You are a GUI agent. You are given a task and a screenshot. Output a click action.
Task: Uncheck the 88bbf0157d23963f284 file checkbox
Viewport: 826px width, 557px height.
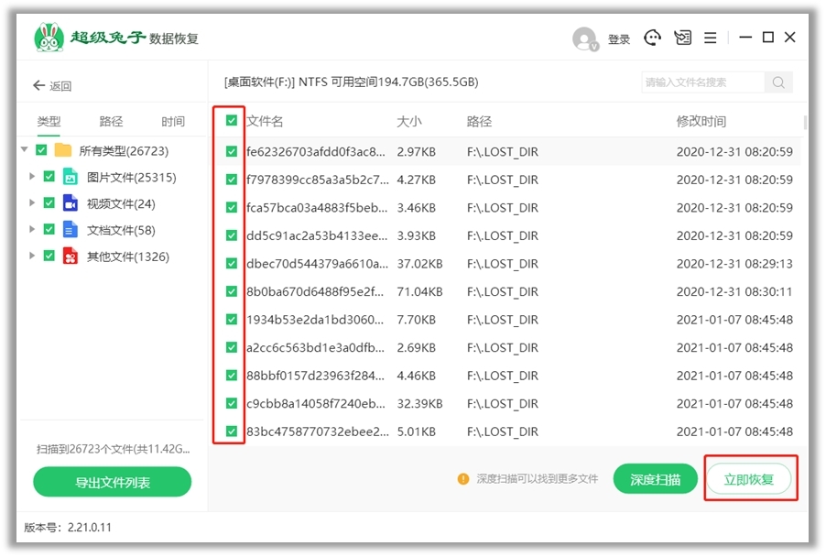[232, 376]
